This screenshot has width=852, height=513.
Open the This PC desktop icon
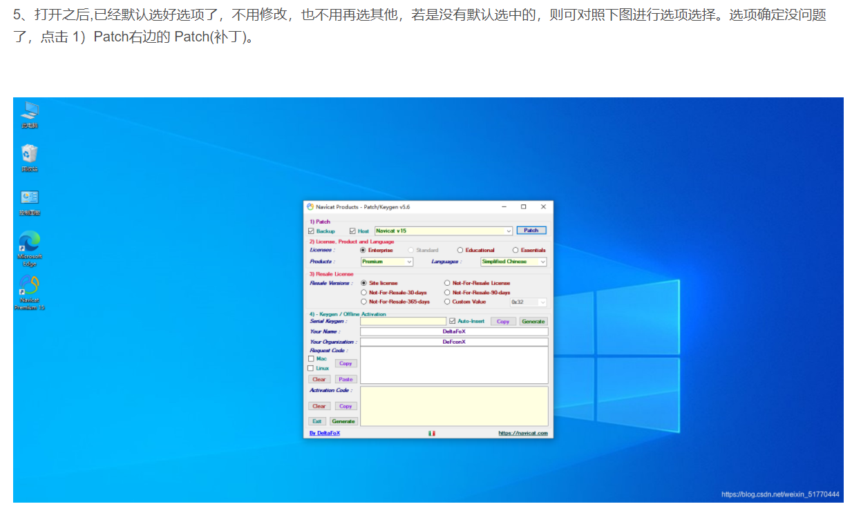point(30,115)
